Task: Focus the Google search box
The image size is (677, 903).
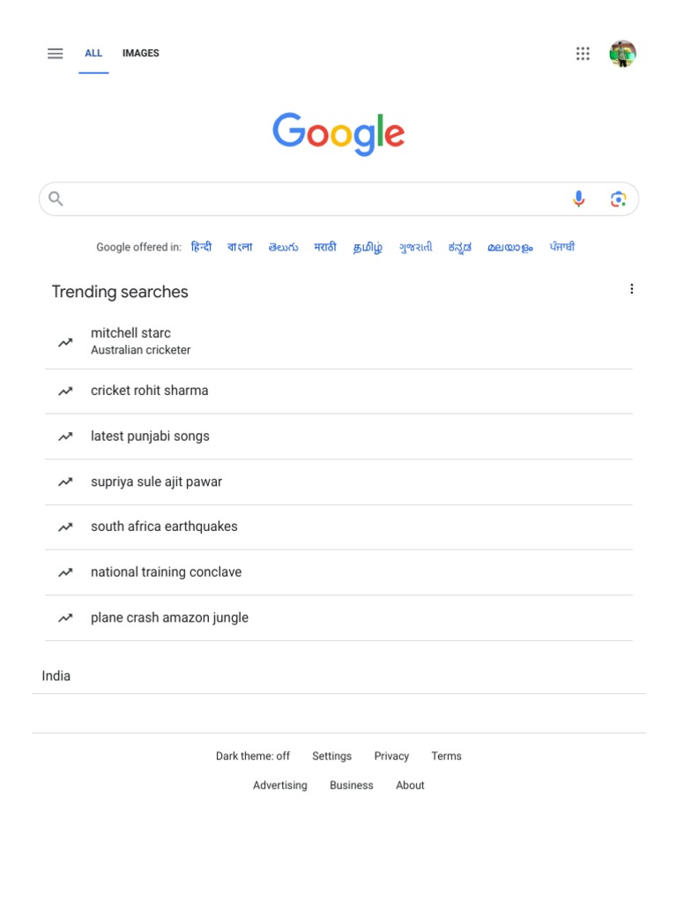Action: [x=317, y=199]
